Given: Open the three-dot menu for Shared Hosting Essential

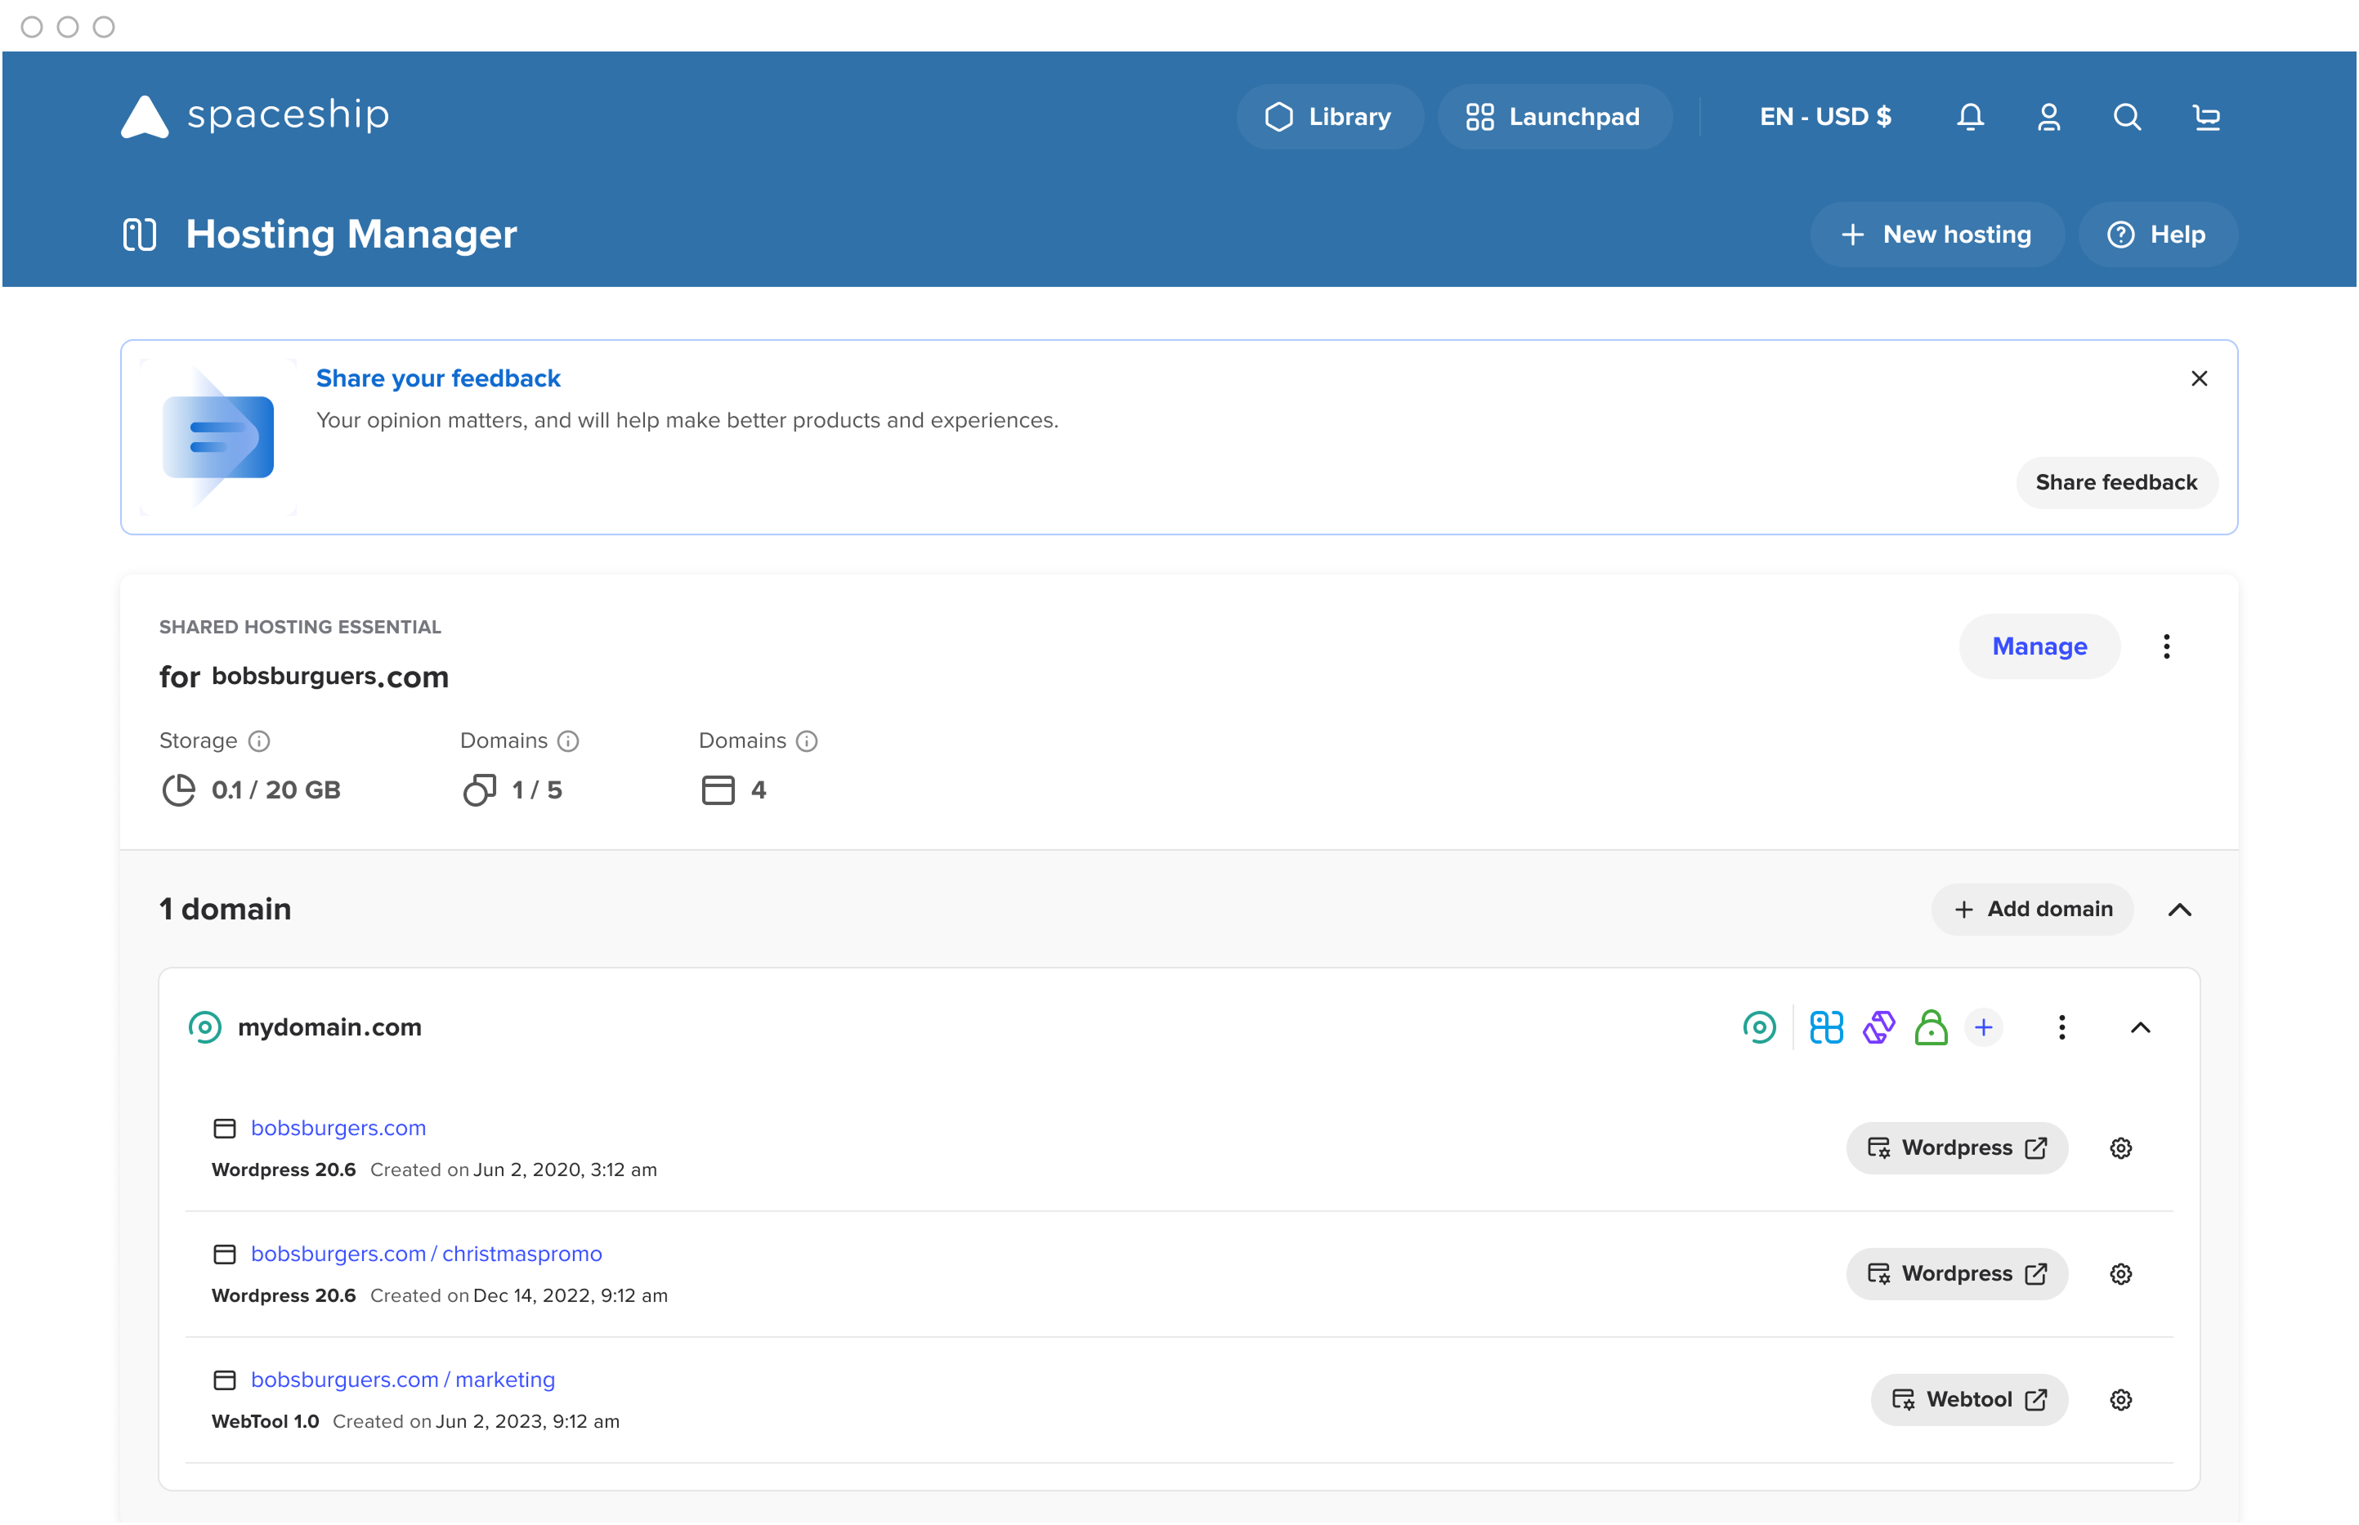Looking at the screenshot, I should pyautogui.click(x=2168, y=646).
